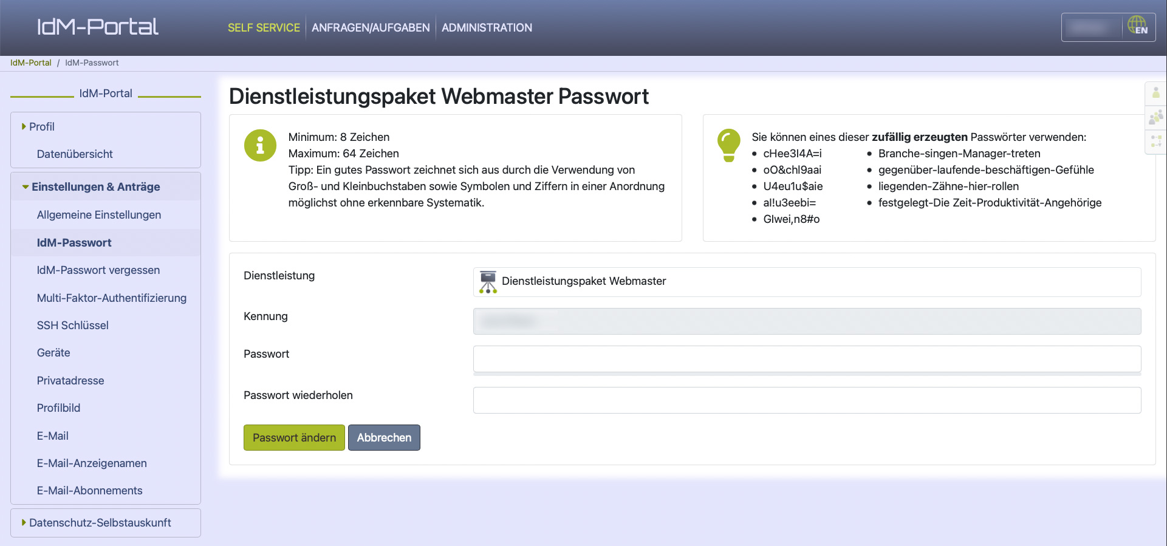Click the green lightbulb icon
This screenshot has width=1167, height=546.
[728, 145]
